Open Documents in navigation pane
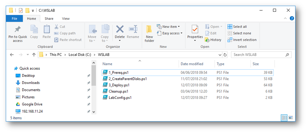Image resolution: width=307 pixels, height=133 pixels. click(x=28, y=90)
